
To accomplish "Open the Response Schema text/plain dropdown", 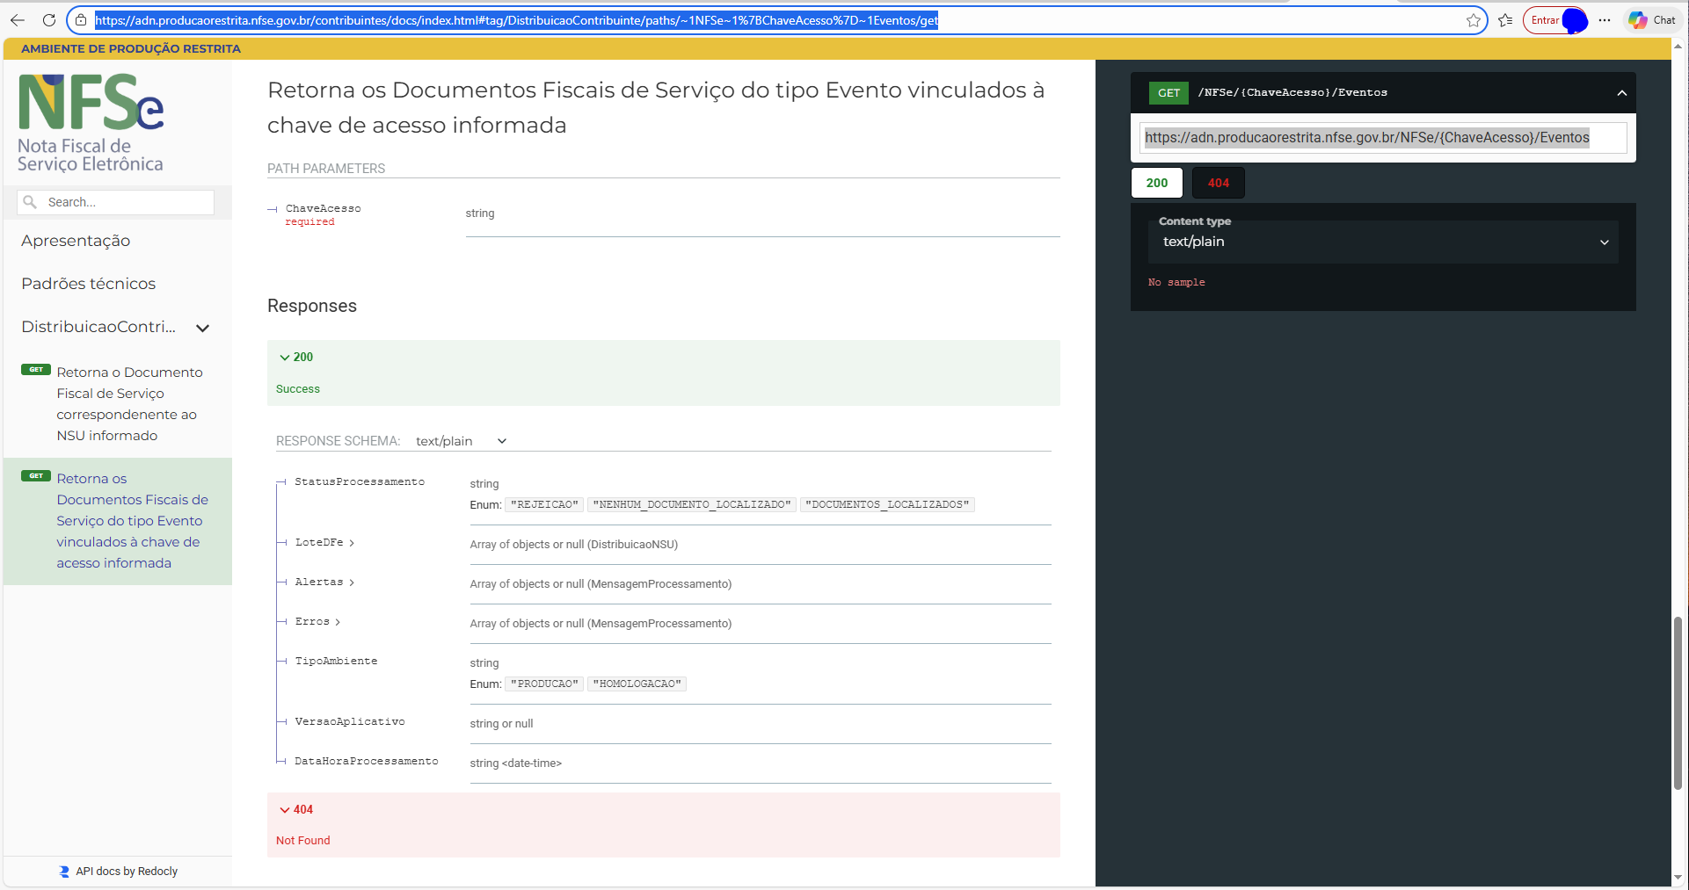I will pyautogui.click(x=461, y=441).
